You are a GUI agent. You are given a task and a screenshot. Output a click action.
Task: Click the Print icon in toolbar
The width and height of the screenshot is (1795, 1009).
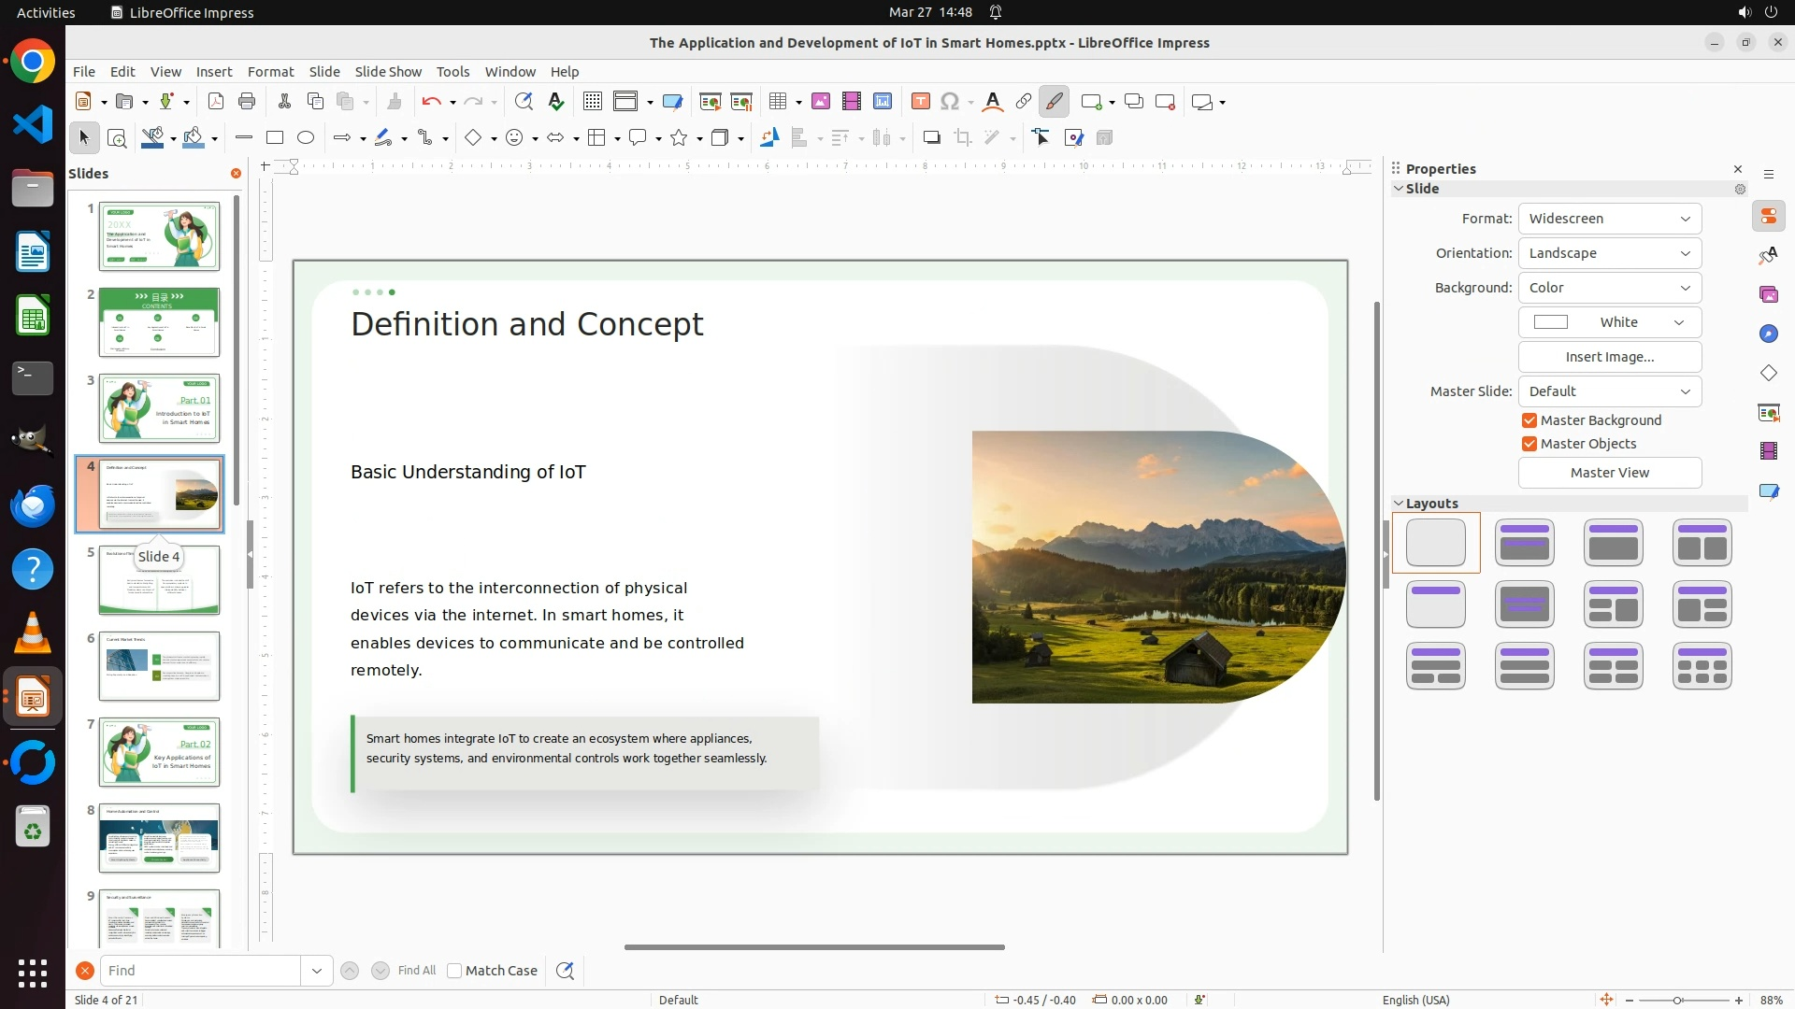247,102
